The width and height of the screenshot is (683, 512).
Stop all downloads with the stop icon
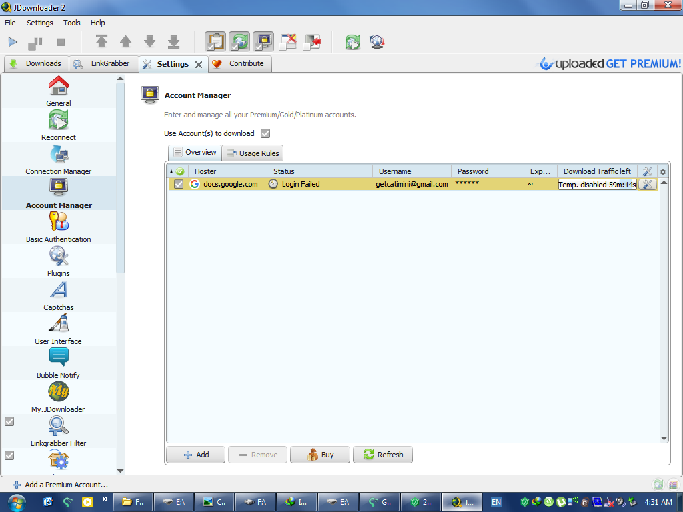[61, 42]
